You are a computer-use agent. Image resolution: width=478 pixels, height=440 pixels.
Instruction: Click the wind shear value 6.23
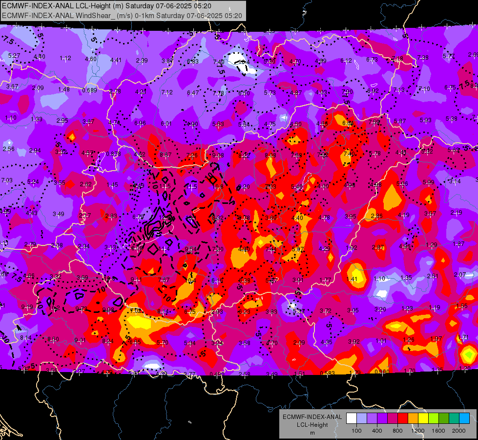(x=245, y=312)
